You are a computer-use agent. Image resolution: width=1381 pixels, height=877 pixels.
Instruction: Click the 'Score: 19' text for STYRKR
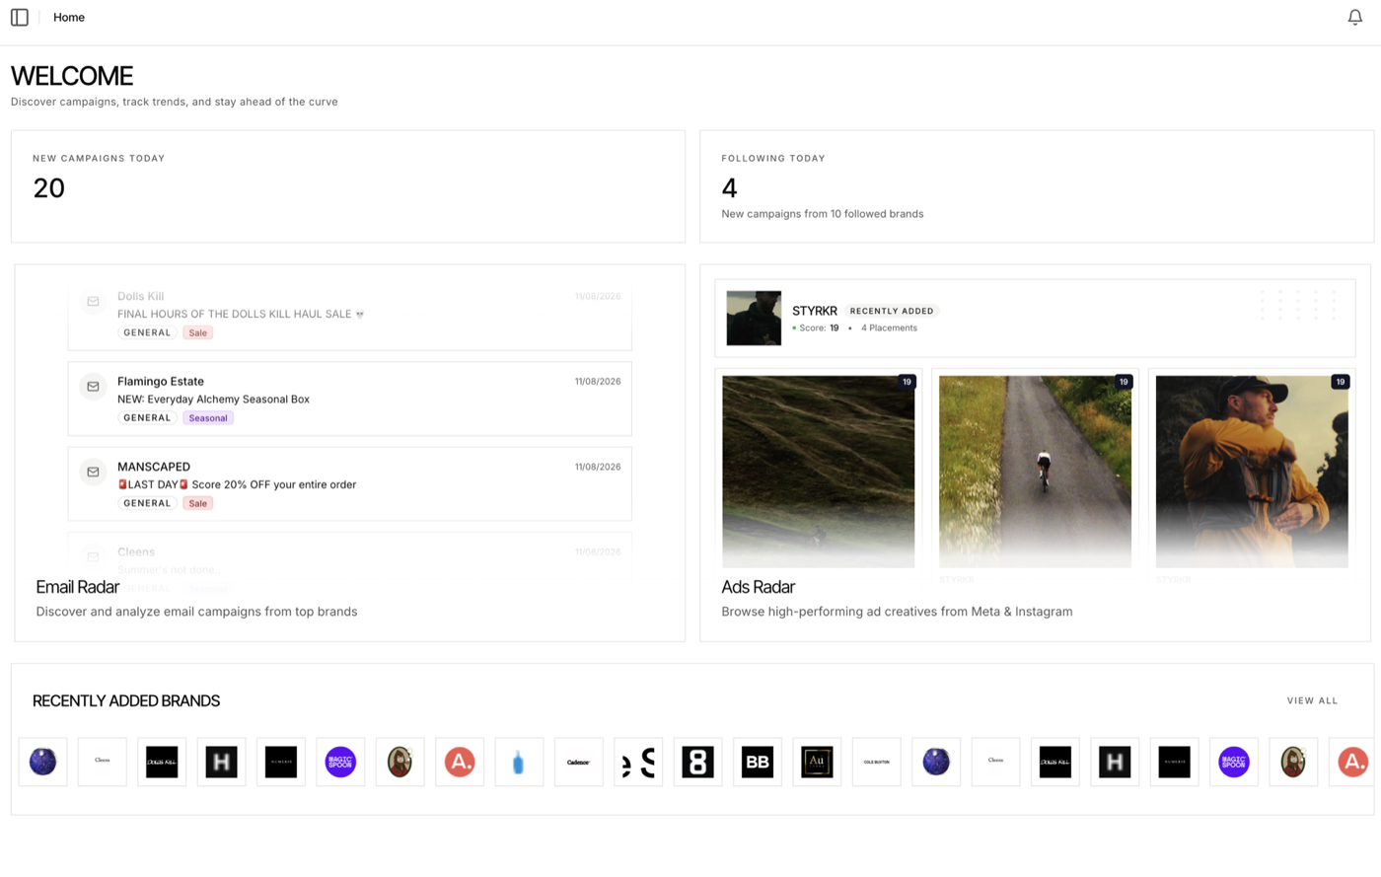point(819,329)
